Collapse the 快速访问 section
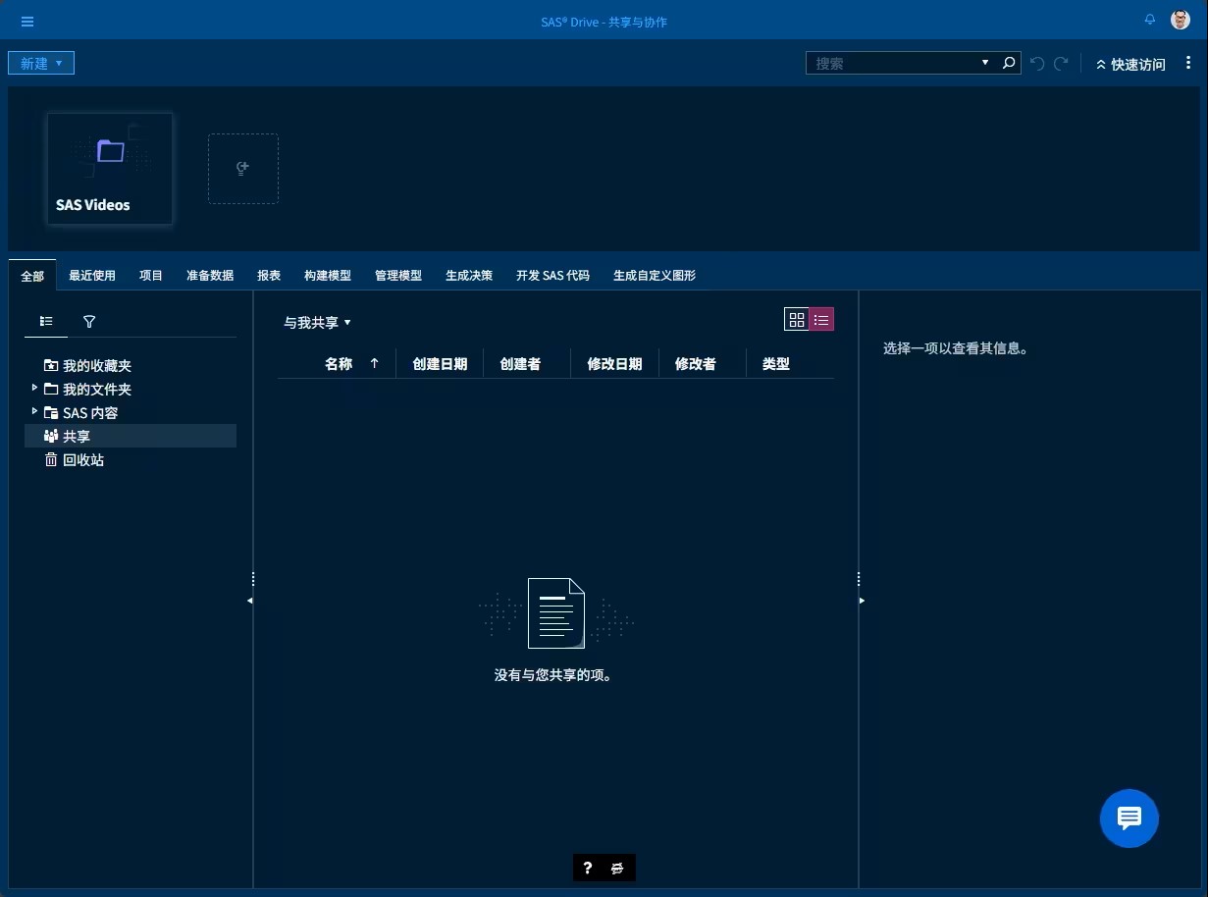The width and height of the screenshot is (1208, 897). point(1130,64)
